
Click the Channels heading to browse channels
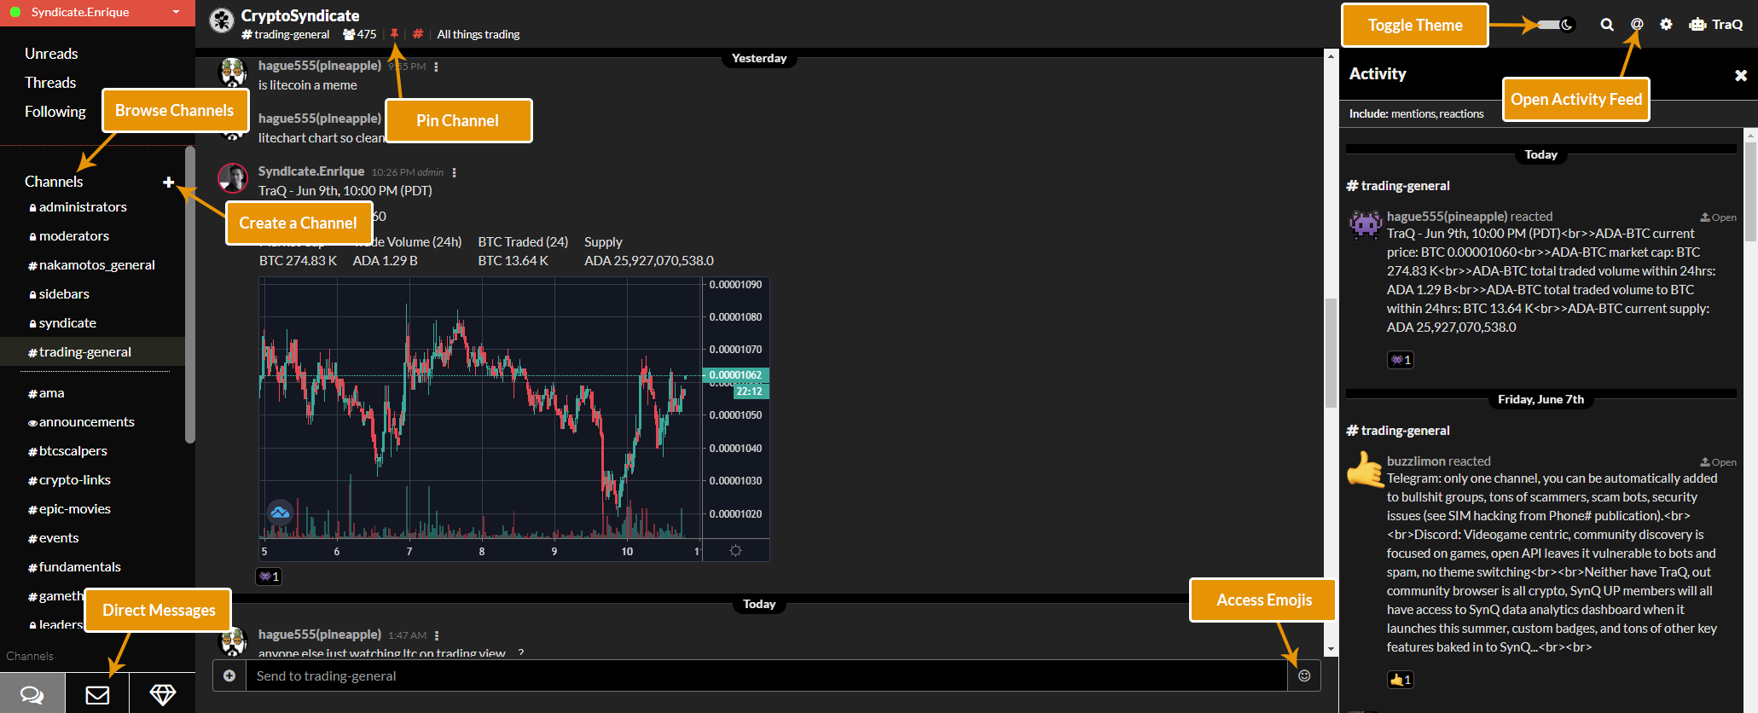(x=54, y=182)
